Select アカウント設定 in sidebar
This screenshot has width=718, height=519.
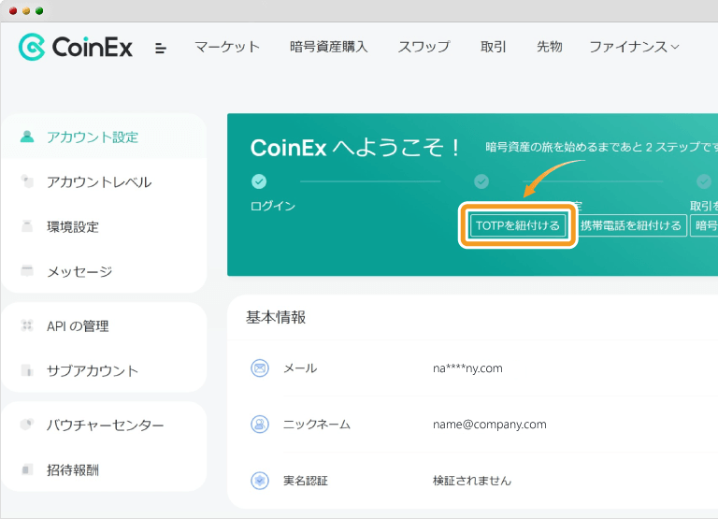coord(105,137)
